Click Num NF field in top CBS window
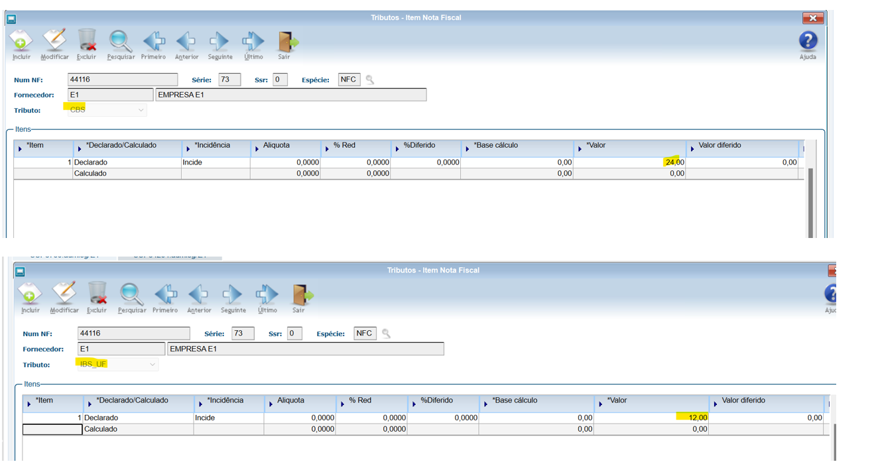This screenshot has width=878, height=476. pyautogui.click(x=123, y=80)
